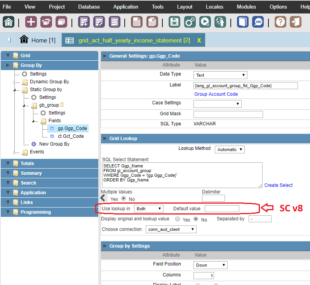Open the Locales menu
Screen dimensions: 310x285
214,7
